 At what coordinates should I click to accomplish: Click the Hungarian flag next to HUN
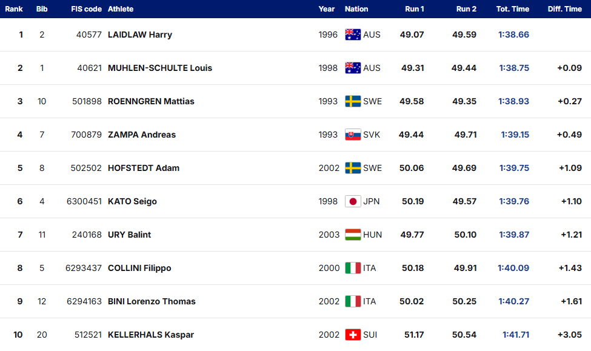(x=353, y=235)
